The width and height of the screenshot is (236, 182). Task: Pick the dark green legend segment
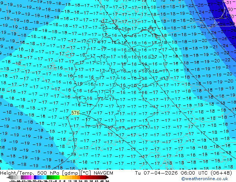(48, 178)
